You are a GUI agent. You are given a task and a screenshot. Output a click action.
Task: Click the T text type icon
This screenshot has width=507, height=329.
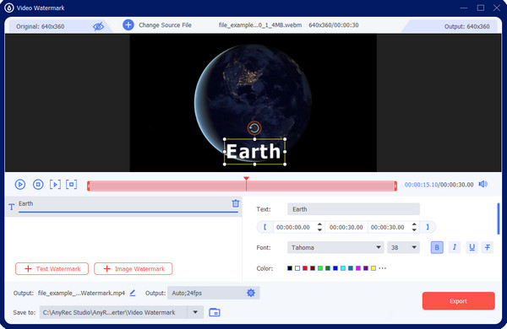11,207
